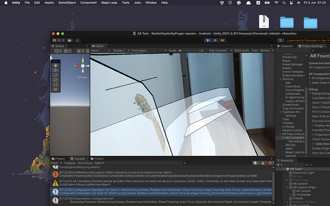The width and height of the screenshot is (330, 206).
Task: Open the account QL dropdown
Action: tap(59, 41)
